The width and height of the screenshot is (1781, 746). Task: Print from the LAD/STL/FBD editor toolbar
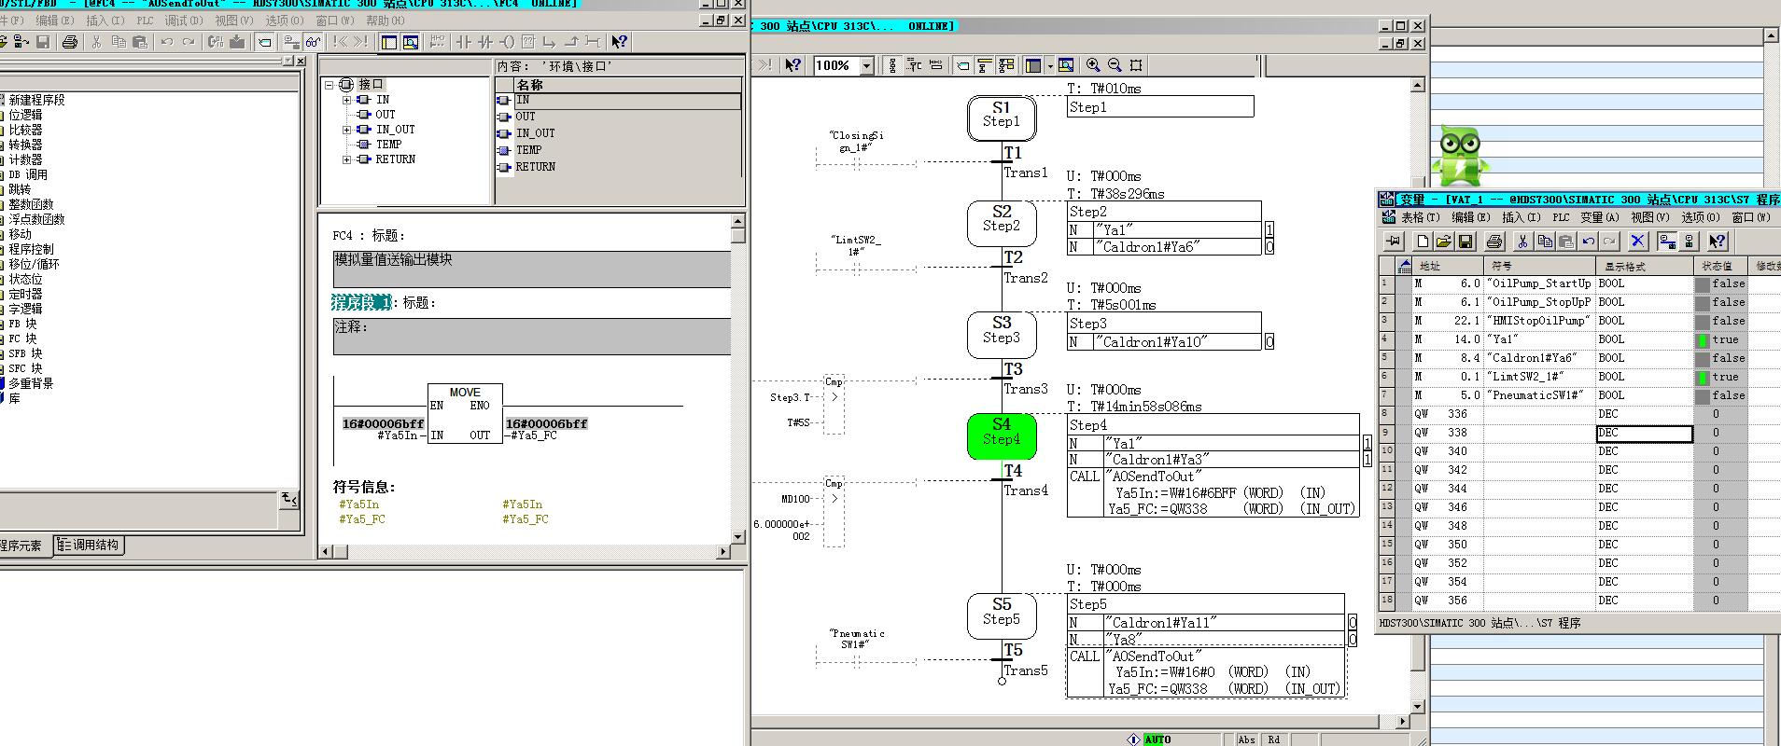[x=69, y=42]
